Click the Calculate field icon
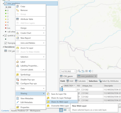The height and width of the screenshot is (113, 121). pos(76,81)
